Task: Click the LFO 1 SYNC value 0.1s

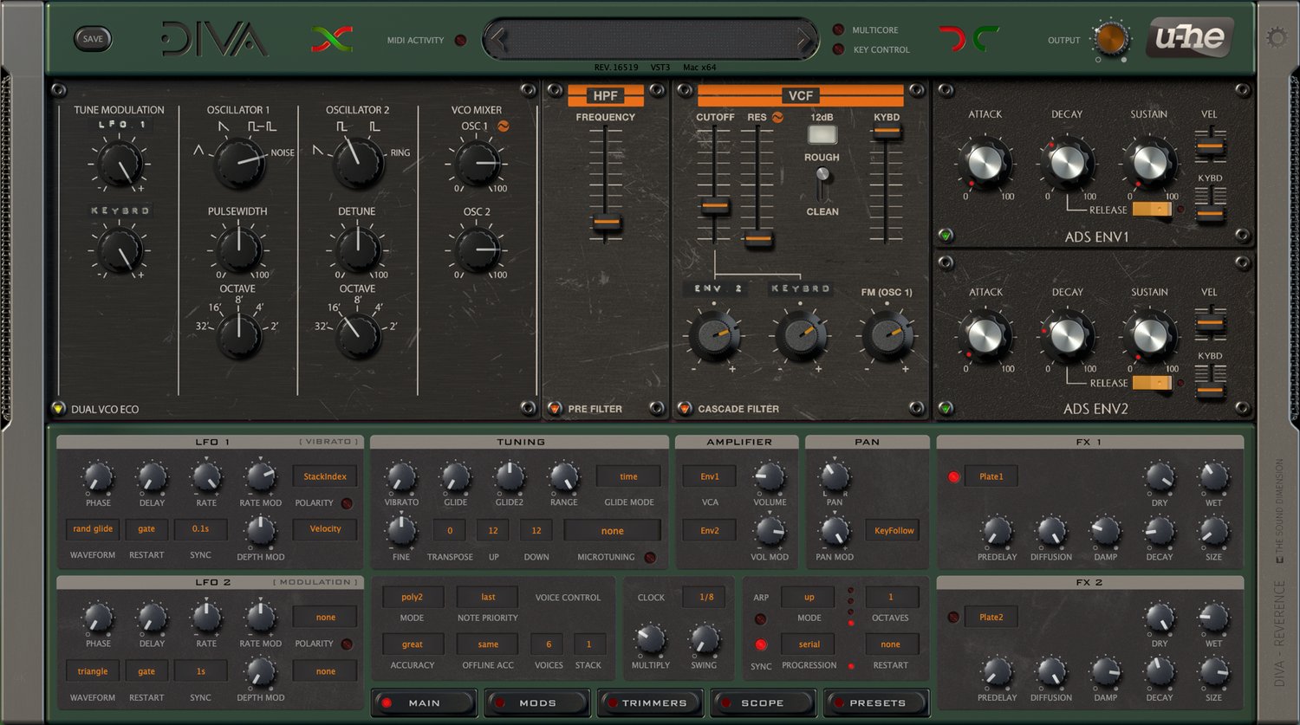Action: [200, 528]
